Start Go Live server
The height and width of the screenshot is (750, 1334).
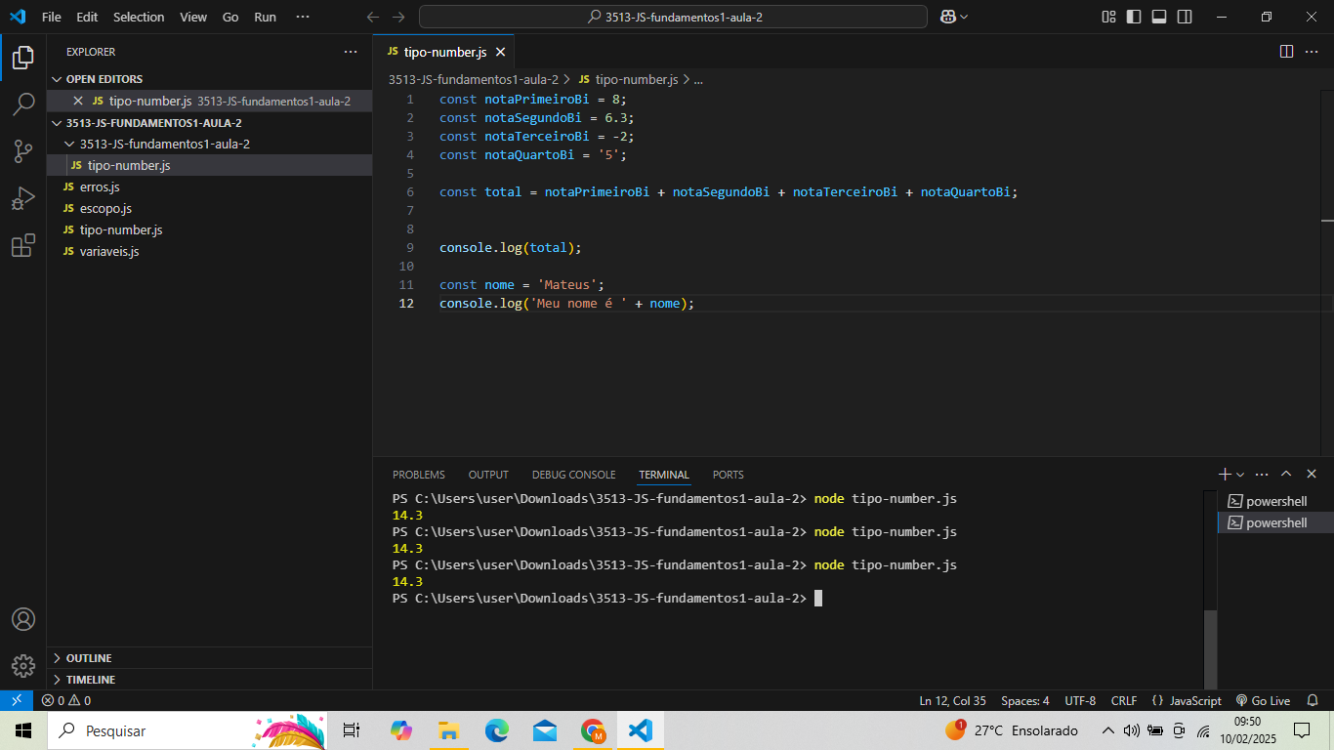pos(1263,700)
